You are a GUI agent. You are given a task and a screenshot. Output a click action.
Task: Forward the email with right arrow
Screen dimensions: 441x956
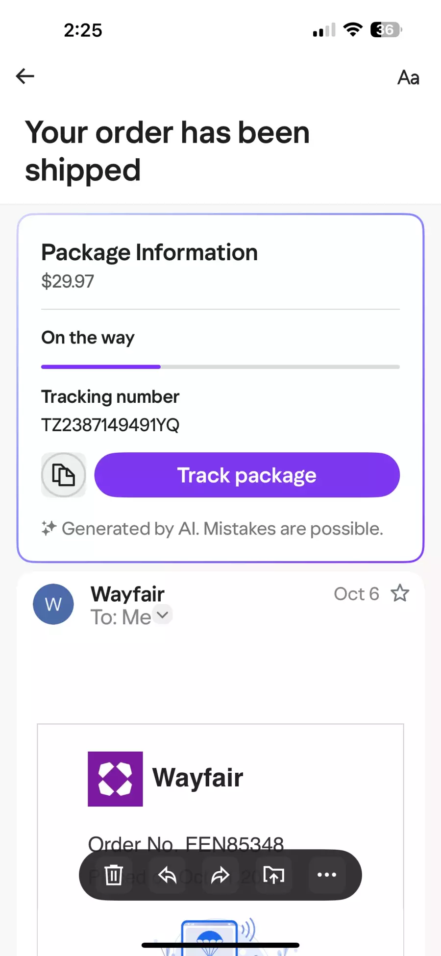[x=220, y=875]
